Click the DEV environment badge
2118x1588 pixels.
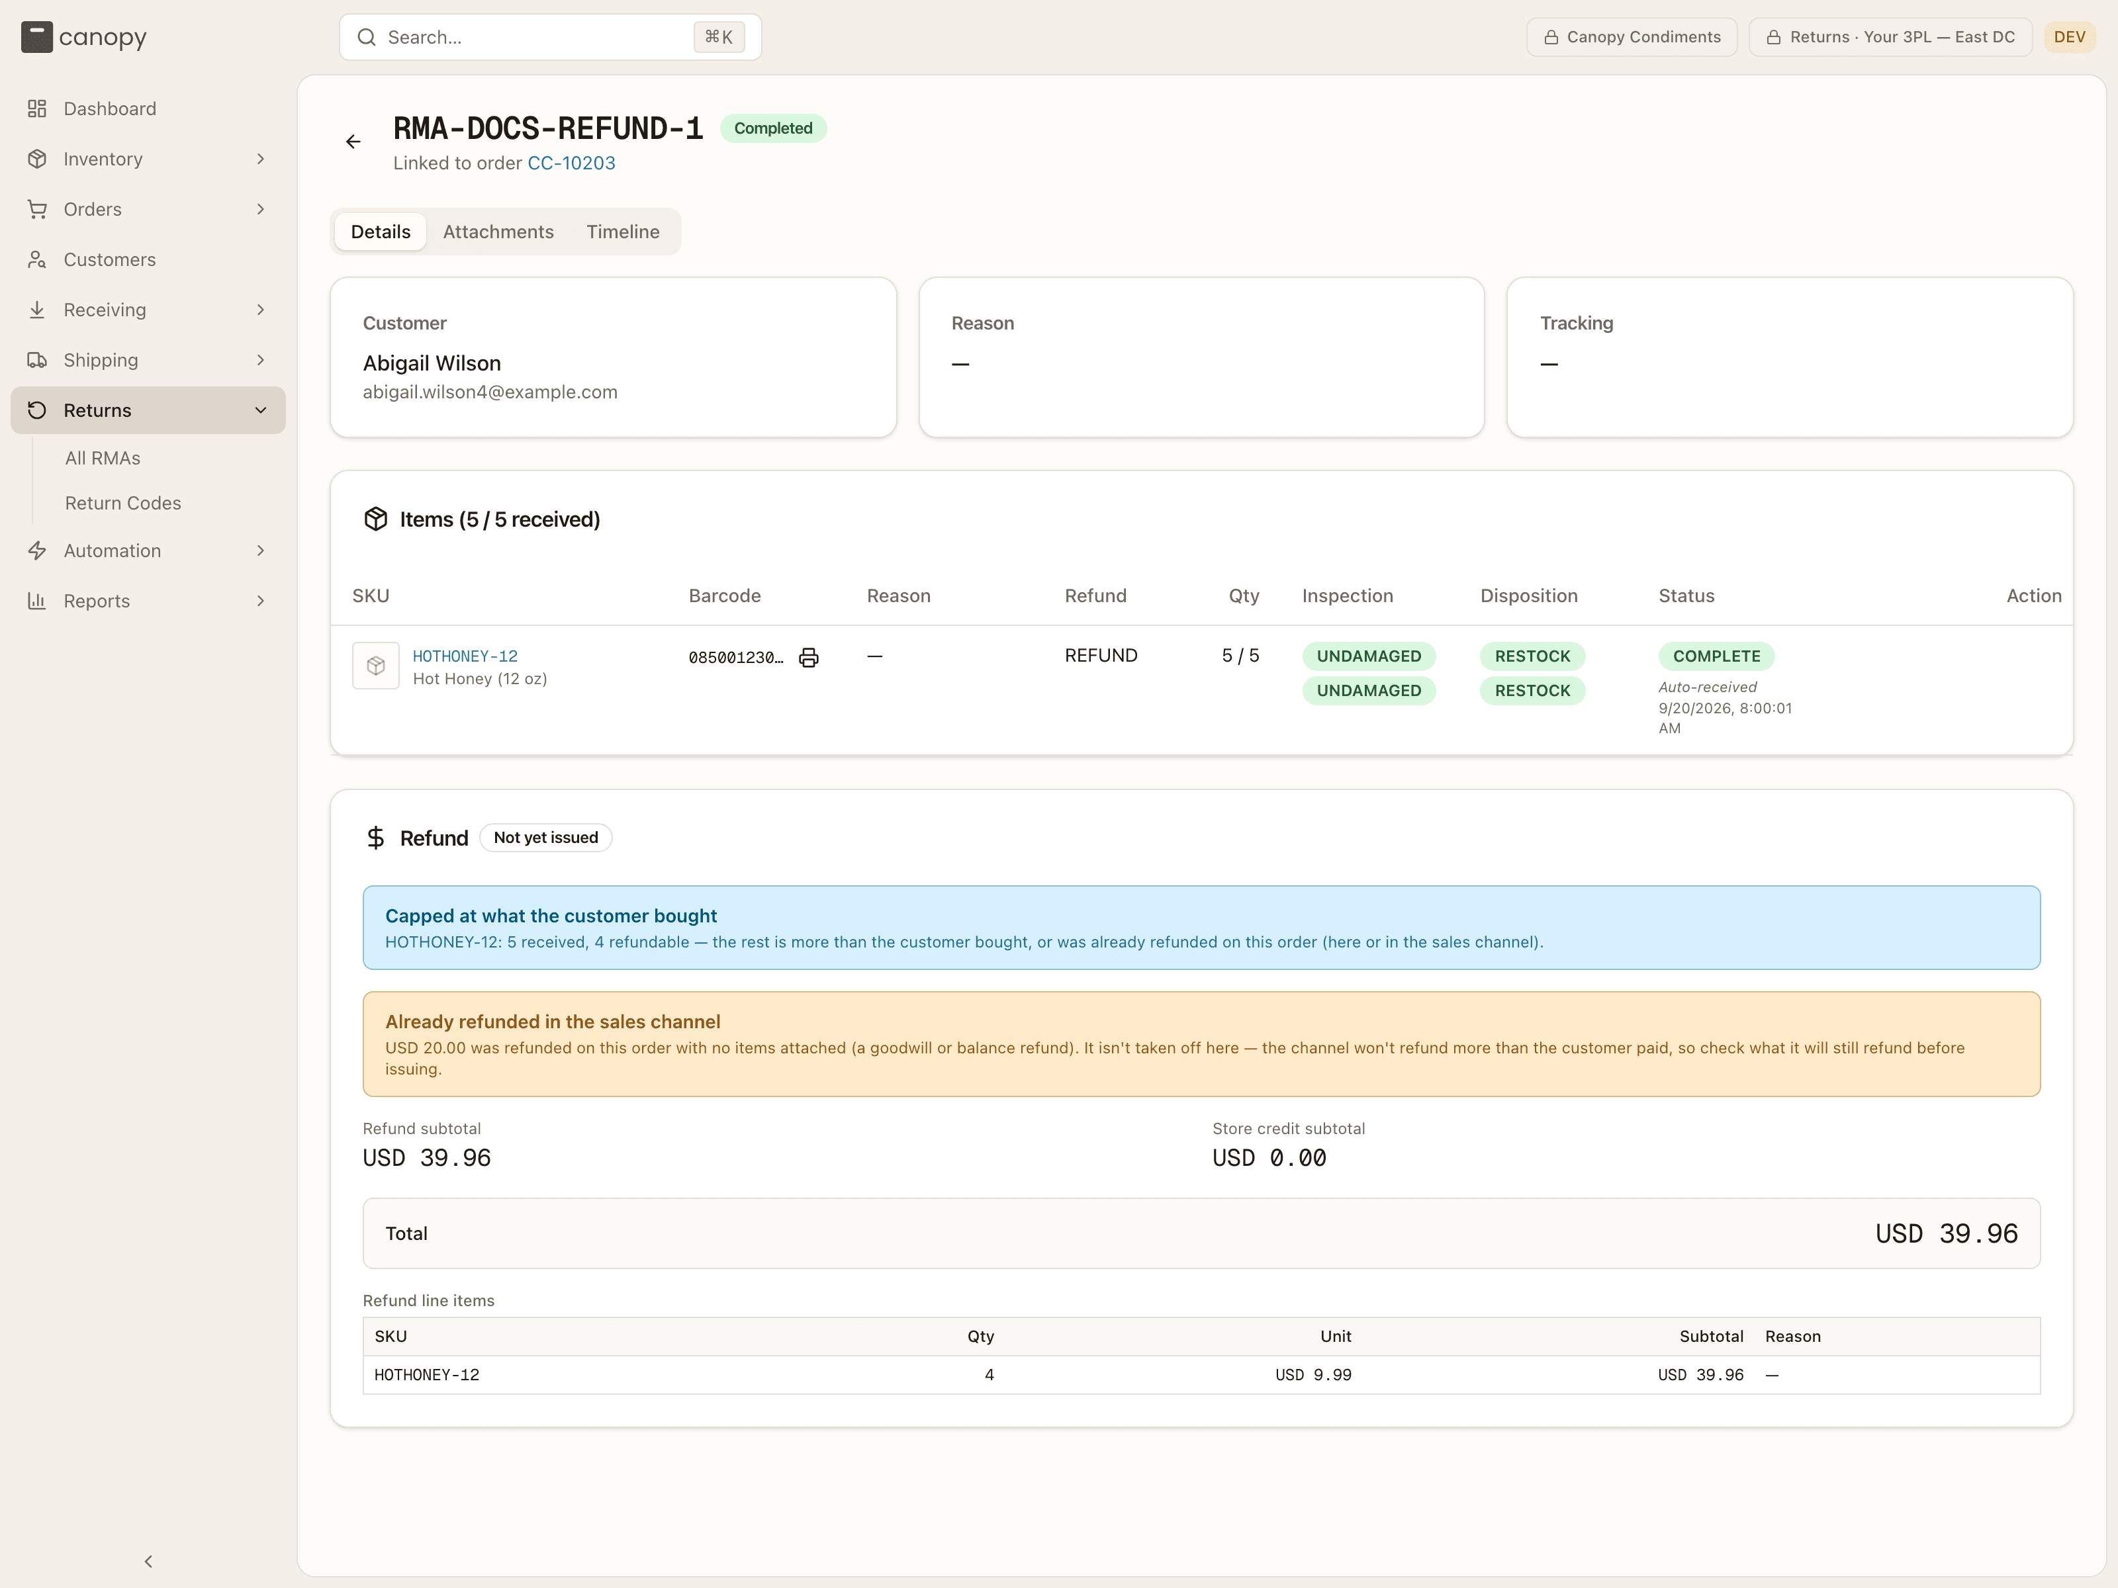(x=2069, y=37)
